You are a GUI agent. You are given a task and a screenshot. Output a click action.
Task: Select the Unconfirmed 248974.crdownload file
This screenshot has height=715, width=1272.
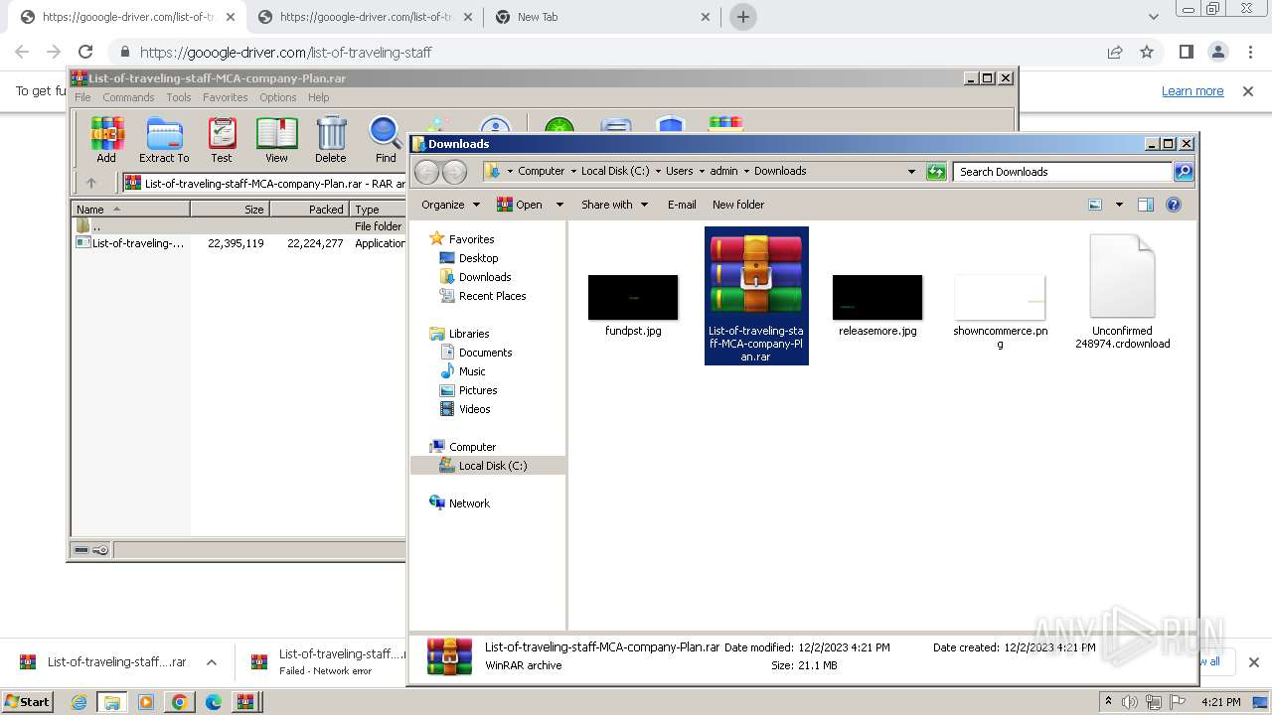point(1122,292)
